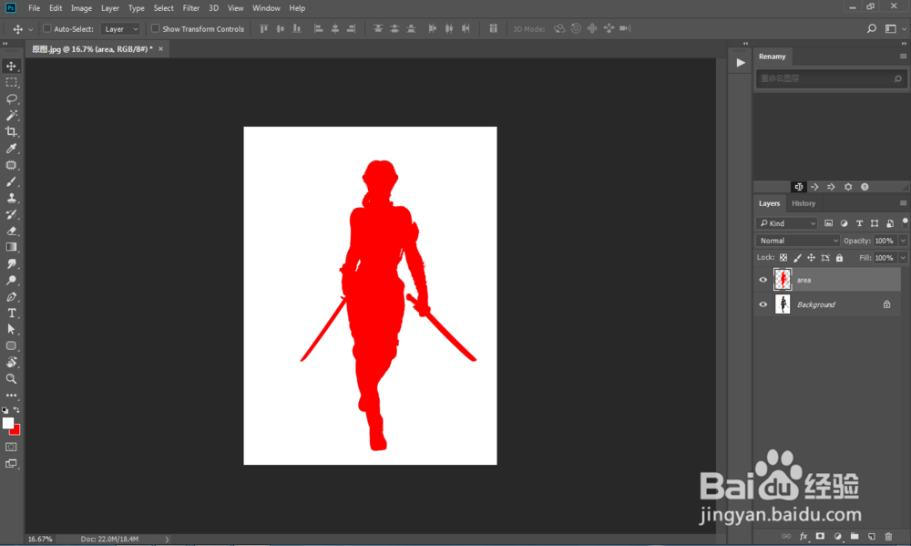911x546 pixels.
Task: Hide the area layer
Action: tap(763, 280)
